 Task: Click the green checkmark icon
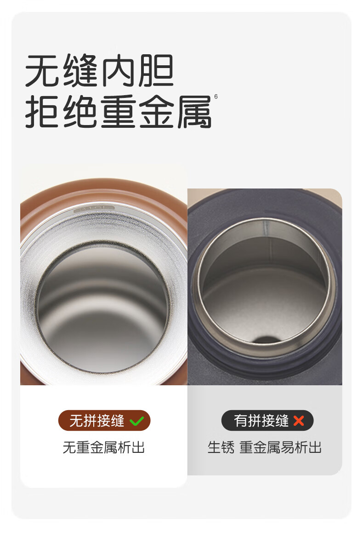coord(136,421)
